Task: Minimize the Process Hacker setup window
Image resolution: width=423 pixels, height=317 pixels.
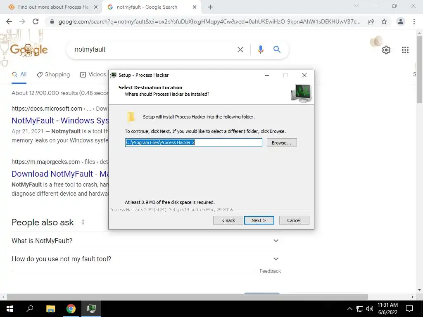Action: coord(267,75)
